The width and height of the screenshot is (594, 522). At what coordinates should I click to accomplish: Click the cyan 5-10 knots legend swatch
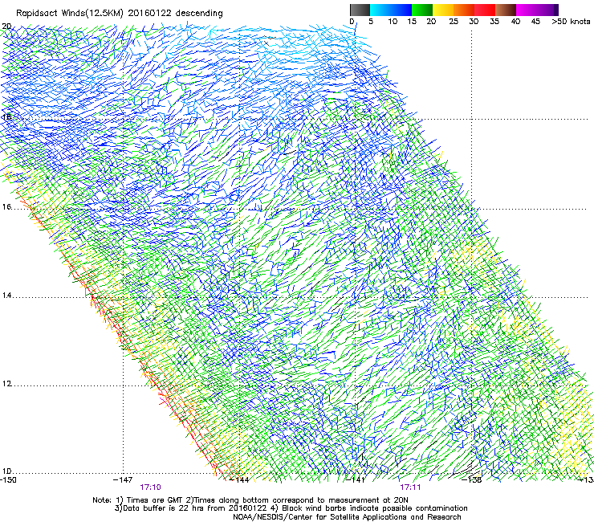(380, 10)
